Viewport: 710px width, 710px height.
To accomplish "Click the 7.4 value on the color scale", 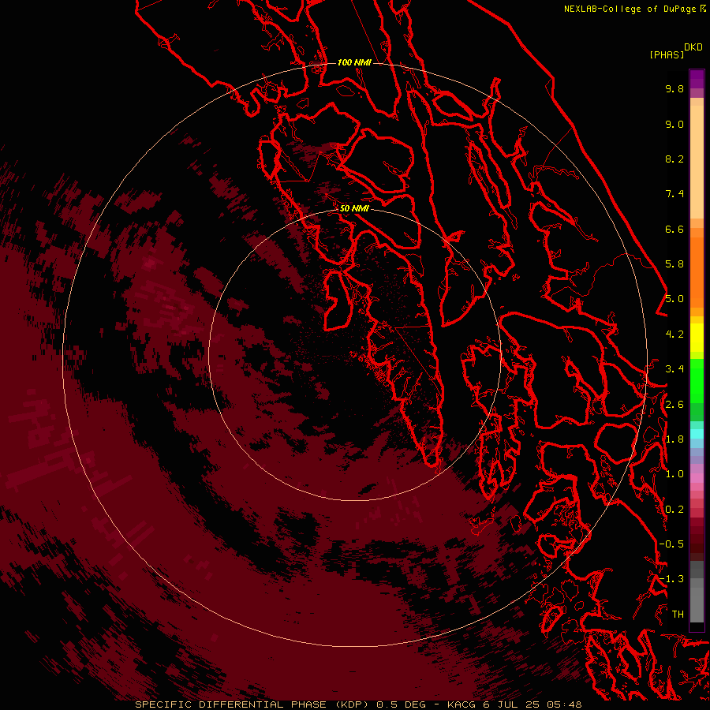I will point(674,194).
